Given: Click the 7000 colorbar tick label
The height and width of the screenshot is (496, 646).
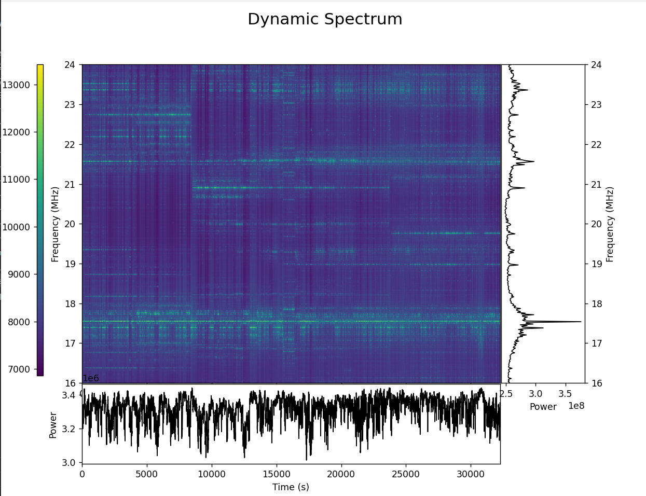Looking at the screenshot, I should coord(17,369).
